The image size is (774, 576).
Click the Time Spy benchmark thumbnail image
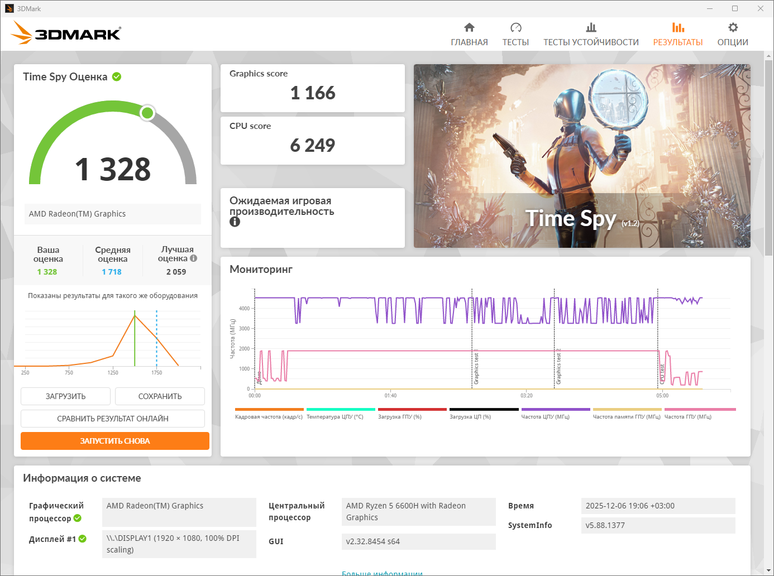582,156
